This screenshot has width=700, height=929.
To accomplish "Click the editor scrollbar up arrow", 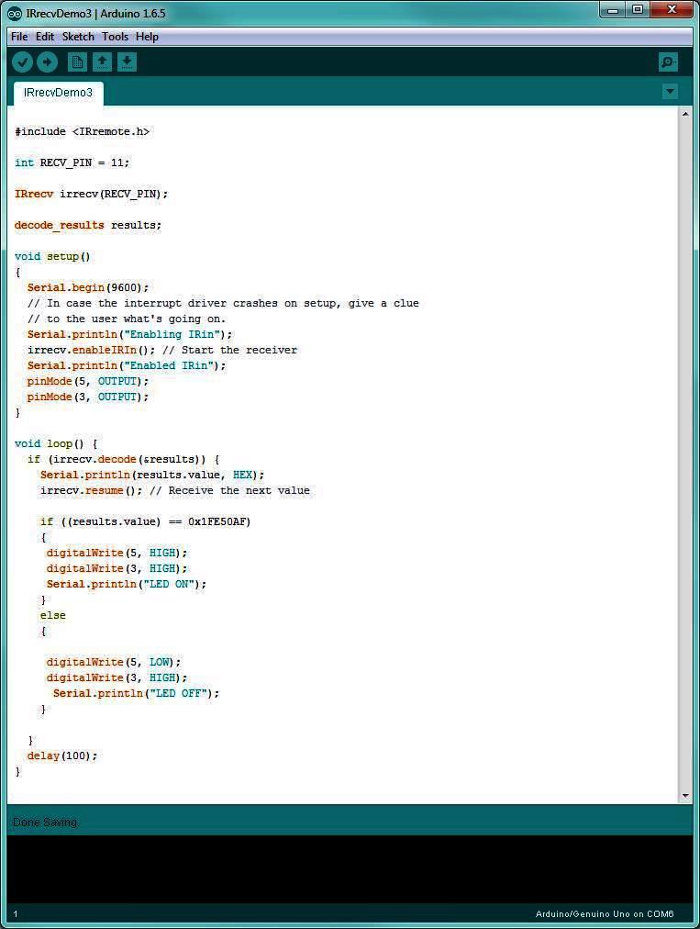I will point(685,114).
